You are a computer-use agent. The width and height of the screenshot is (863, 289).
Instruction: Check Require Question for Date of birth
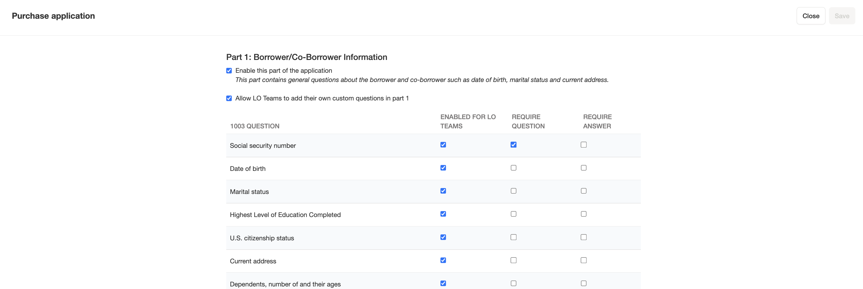click(513, 168)
